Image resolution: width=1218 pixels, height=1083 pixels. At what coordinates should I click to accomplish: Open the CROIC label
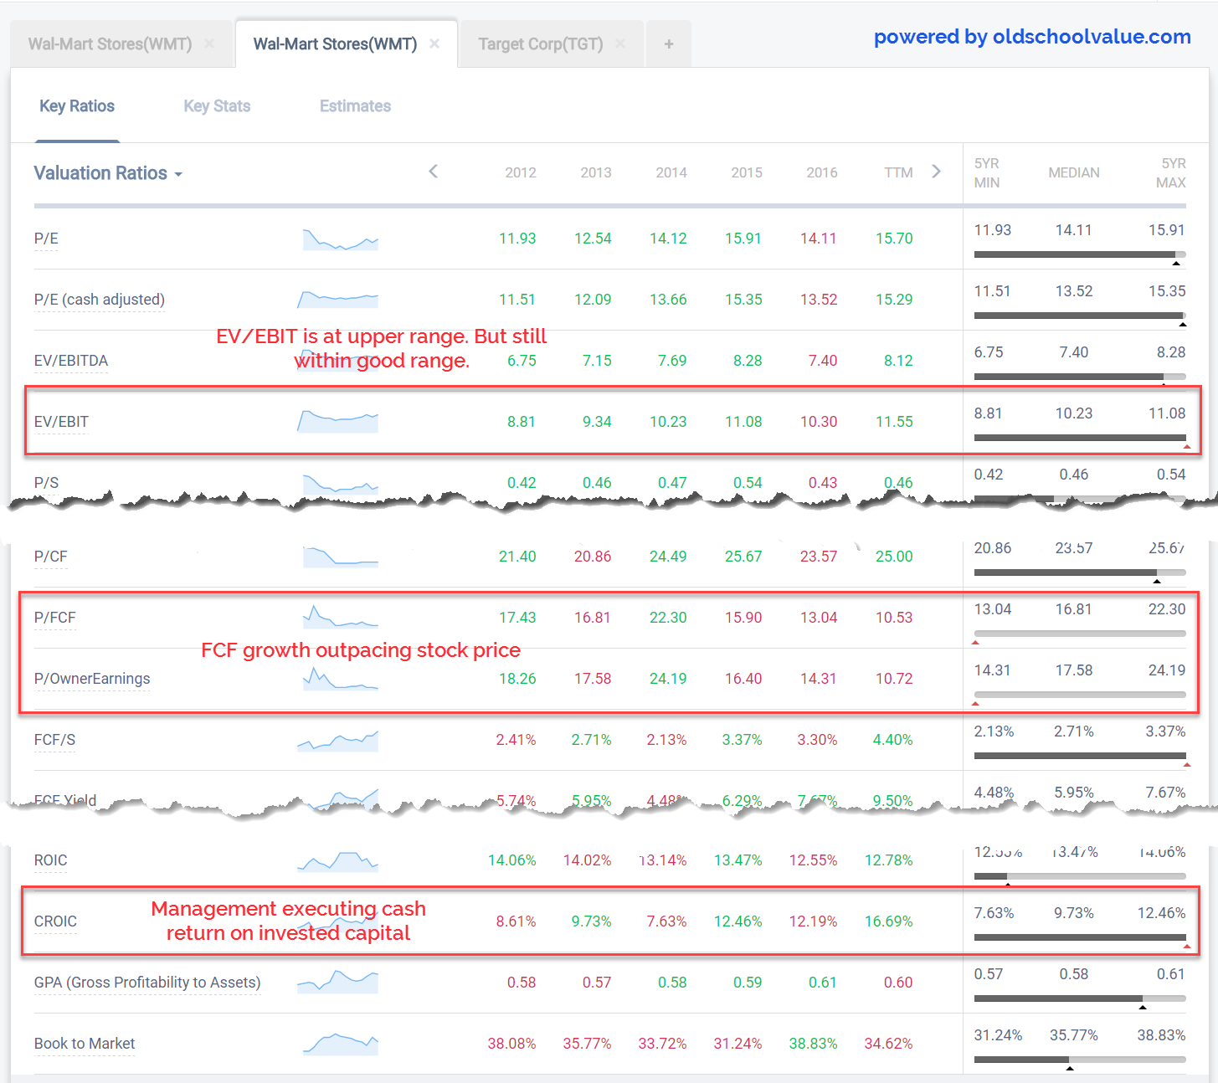(x=55, y=921)
